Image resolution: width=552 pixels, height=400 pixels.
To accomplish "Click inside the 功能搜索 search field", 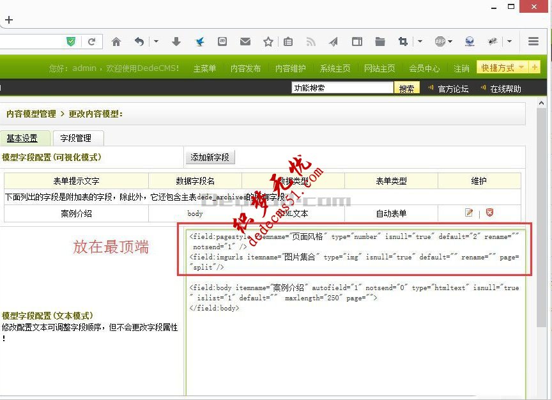I will tap(342, 88).
